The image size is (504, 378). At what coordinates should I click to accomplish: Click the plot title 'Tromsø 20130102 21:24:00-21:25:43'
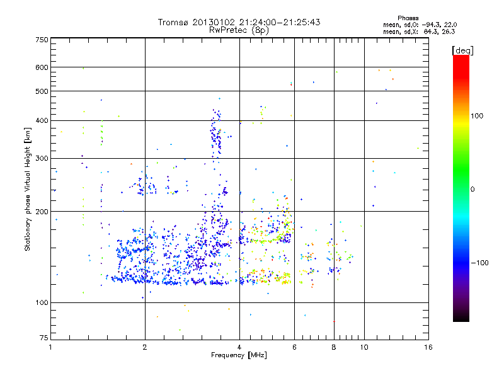coord(239,22)
